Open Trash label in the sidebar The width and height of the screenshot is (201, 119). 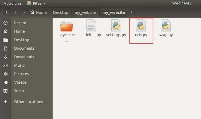click(x=19, y=91)
